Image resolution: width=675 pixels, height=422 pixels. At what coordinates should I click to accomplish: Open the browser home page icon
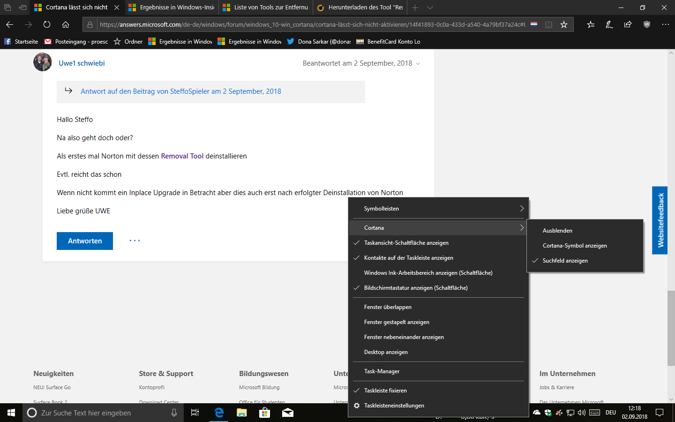click(66, 24)
